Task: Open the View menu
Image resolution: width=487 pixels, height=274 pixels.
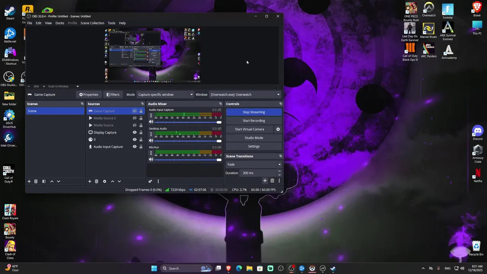Action: click(48, 23)
